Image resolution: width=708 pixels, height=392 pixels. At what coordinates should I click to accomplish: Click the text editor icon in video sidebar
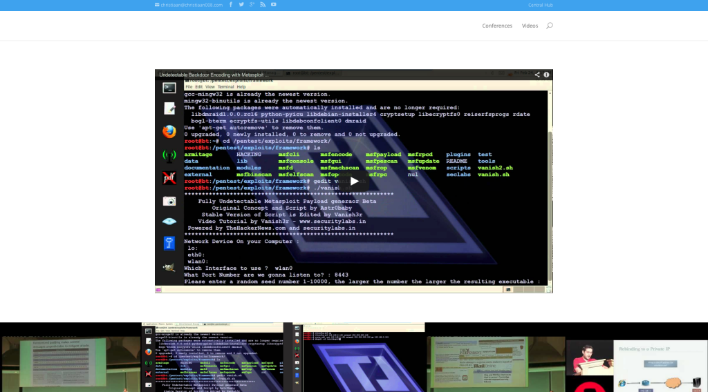(x=169, y=108)
